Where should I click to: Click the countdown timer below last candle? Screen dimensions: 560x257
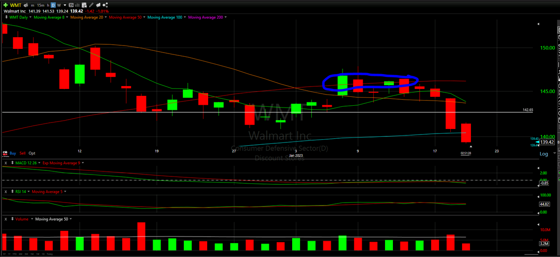[x=466, y=153]
